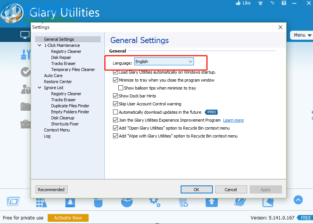The width and height of the screenshot is (313, 224).
Task: Open the question mark help icon
Action: [x=284, y=3]
